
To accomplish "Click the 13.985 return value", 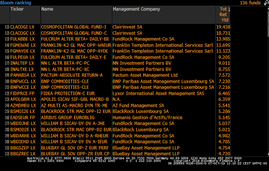I will pos(223,39).
